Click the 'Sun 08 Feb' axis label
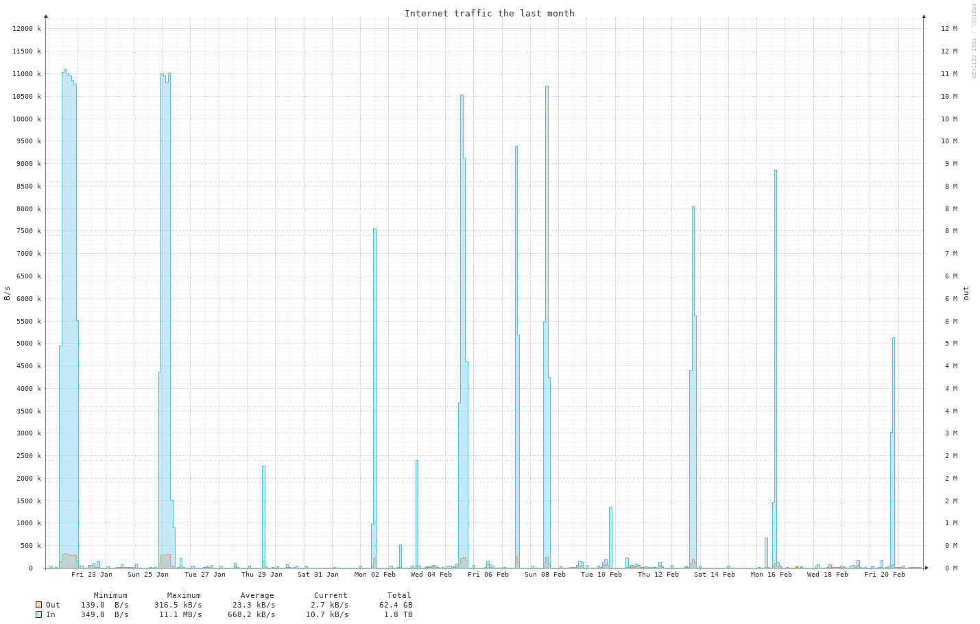Image resolution: width=980 pixels, height=624 pixels. click(x=545, y=575)
